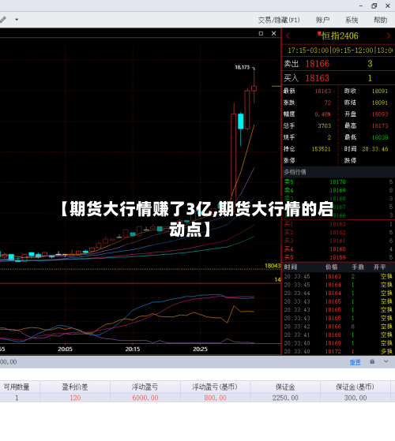Collapse the panel with the chevron down arrow

pyautogui.click(x=386, y=361)
